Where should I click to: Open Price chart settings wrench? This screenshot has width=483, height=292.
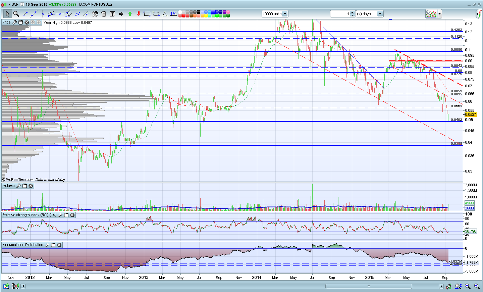tap(14, 22)
